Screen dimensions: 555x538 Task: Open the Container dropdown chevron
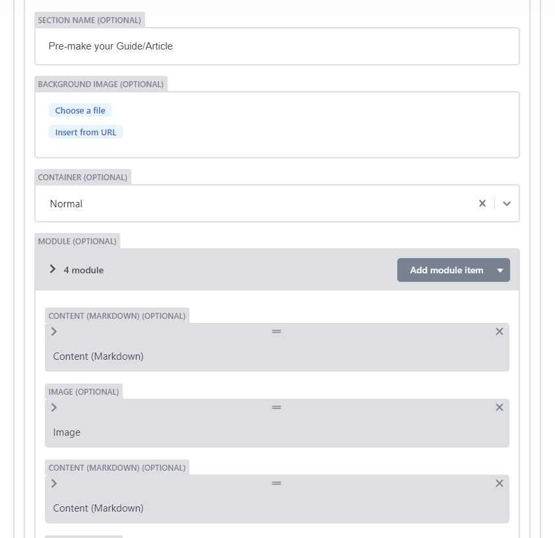pyautogui.click(x=507, y=203)
